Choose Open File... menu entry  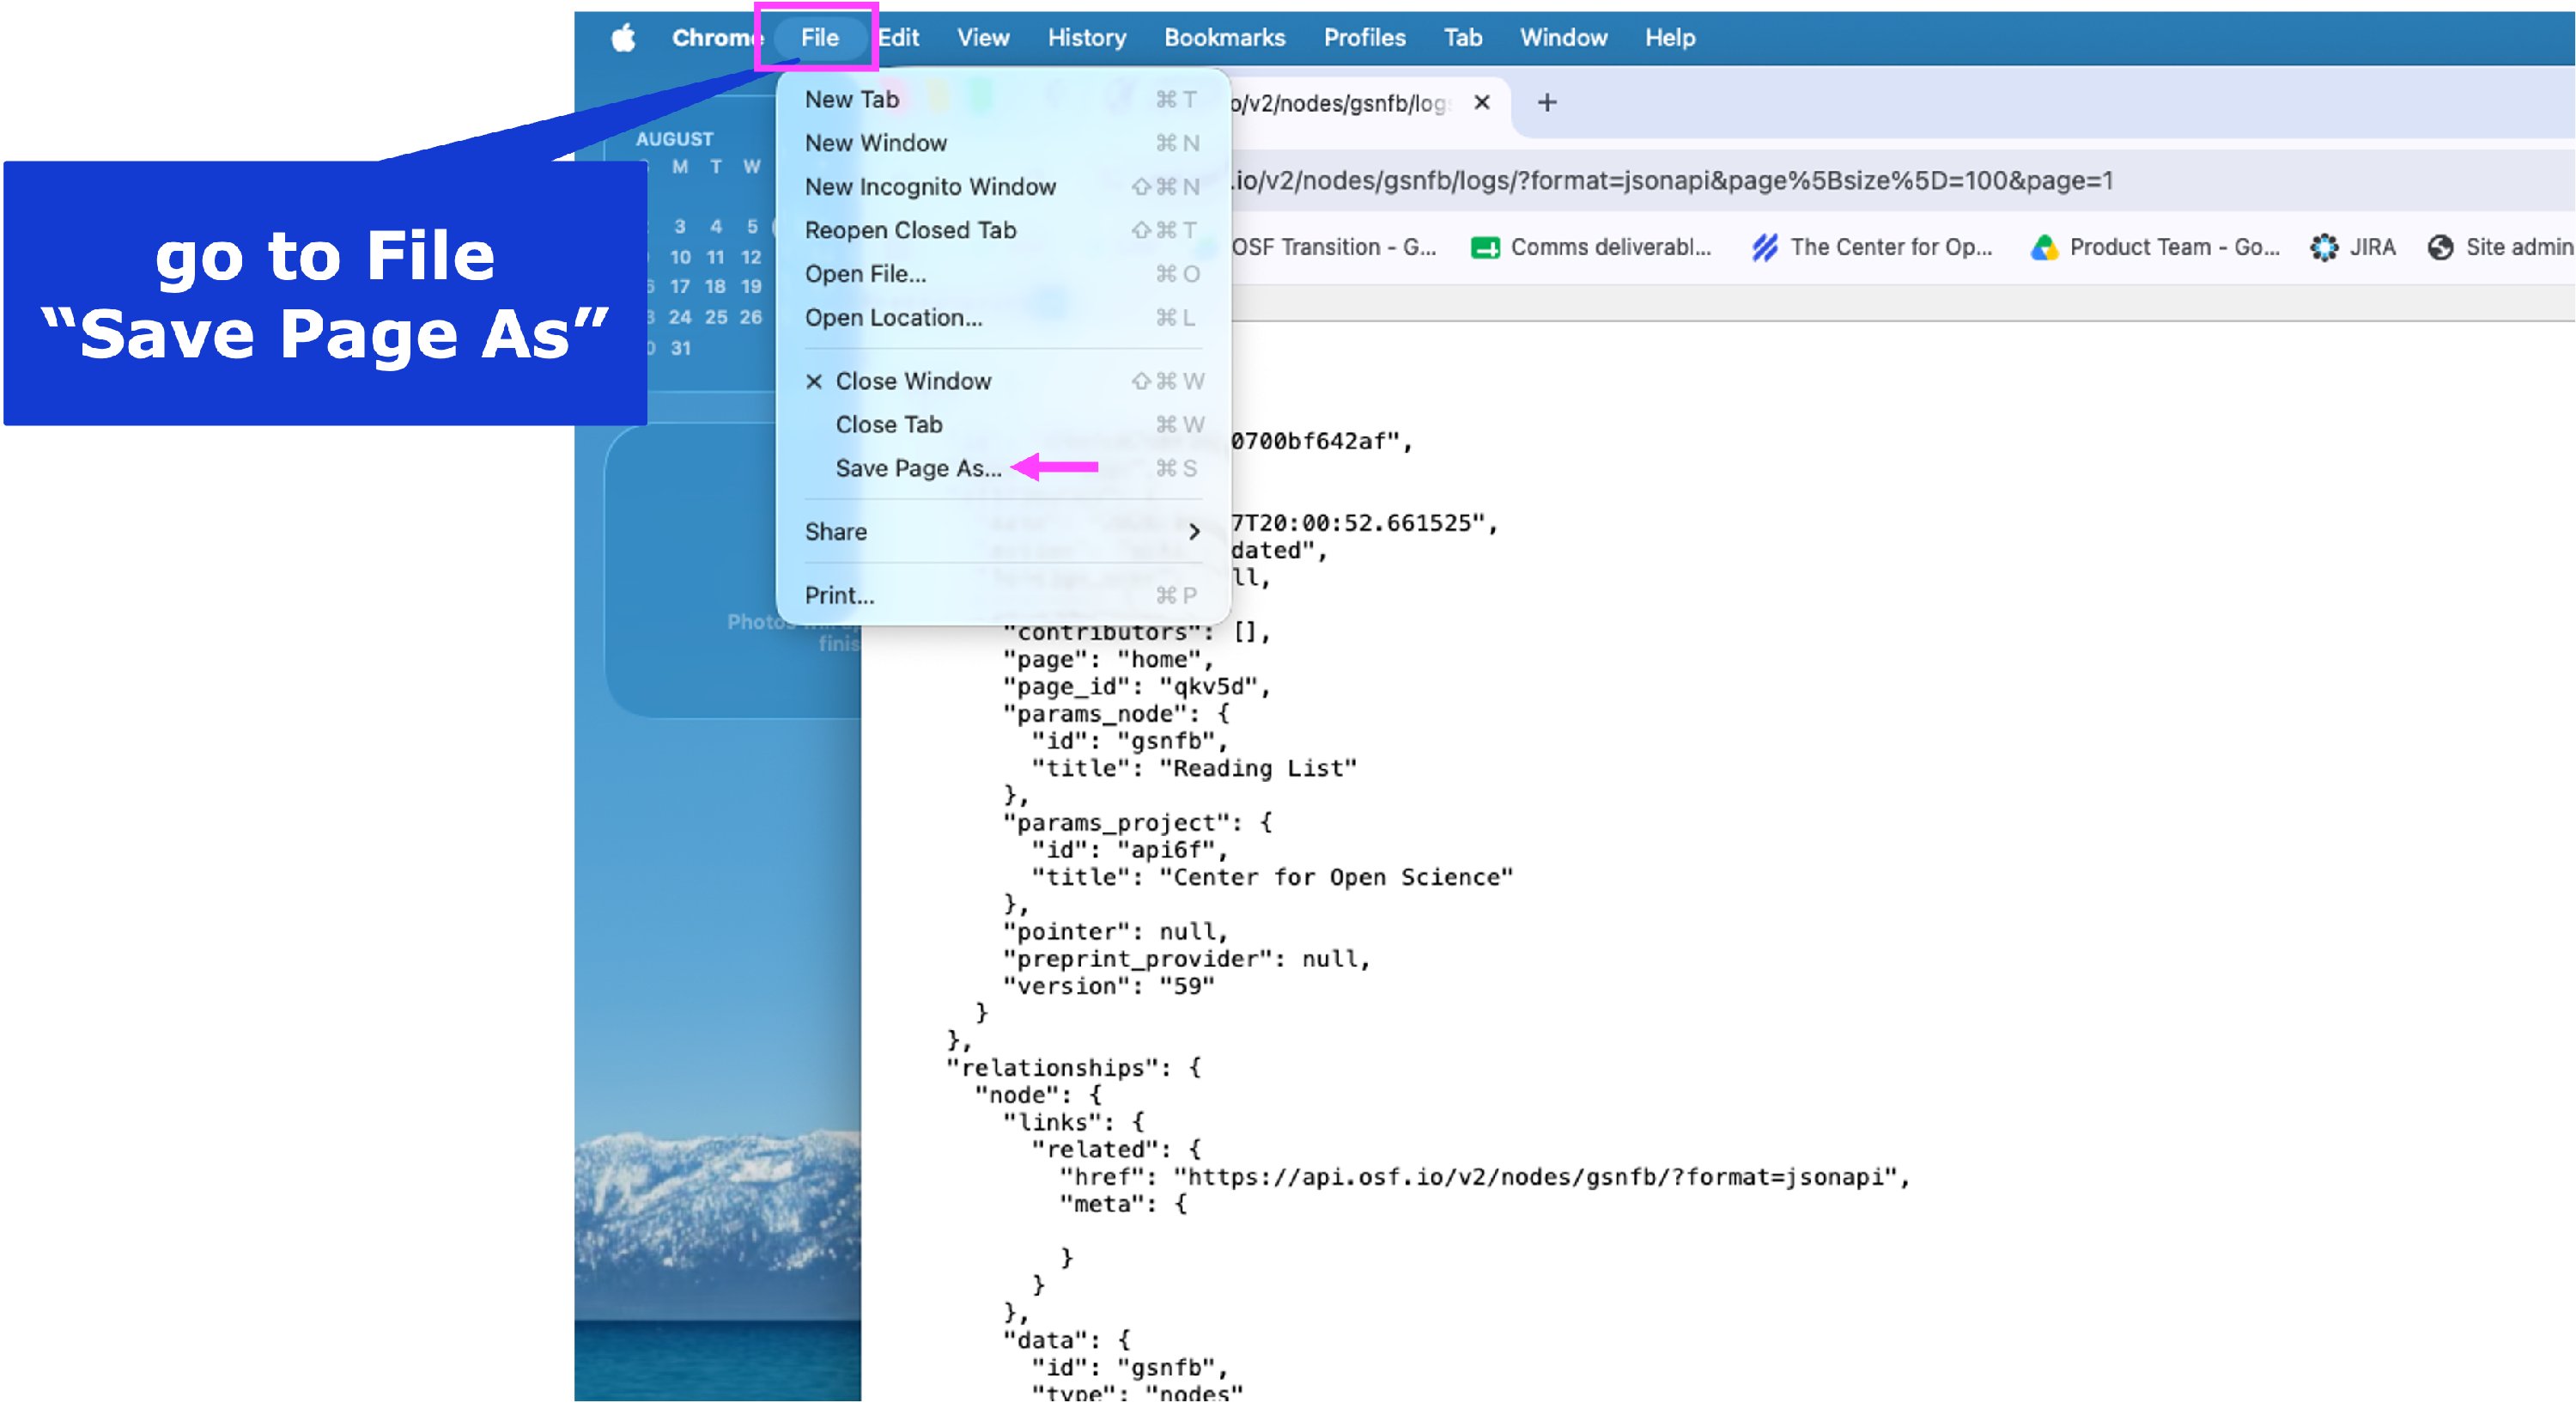[1002, 274]
